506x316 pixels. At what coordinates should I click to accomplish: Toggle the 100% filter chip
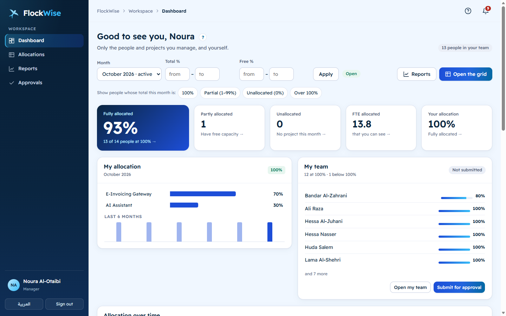(x=188, y=93)
